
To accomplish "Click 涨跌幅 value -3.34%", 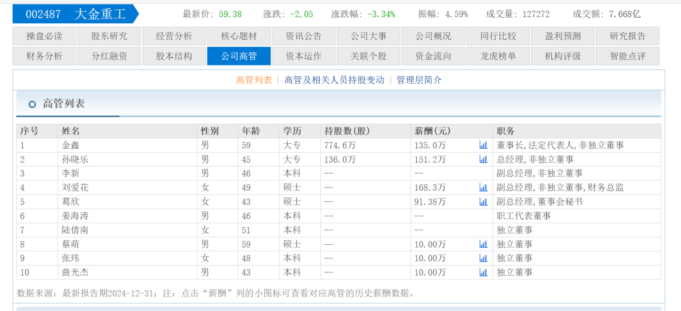I will pyautogui.click(x=381, y=14).
